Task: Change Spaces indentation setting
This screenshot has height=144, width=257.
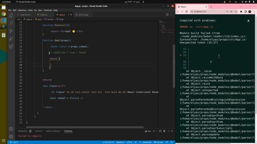Action: [x=120, y=142]
